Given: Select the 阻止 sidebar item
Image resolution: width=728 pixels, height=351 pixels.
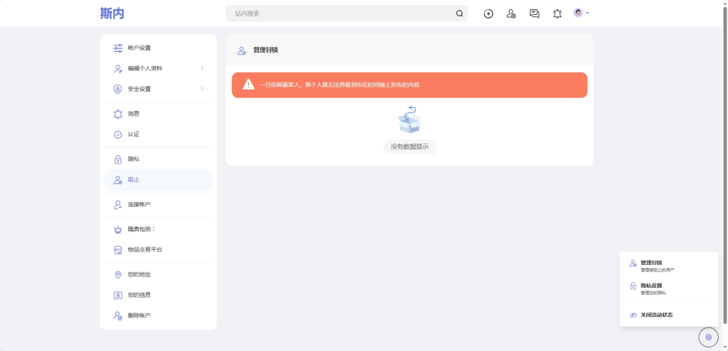Looking at the screenshot, I should point(159,180).
